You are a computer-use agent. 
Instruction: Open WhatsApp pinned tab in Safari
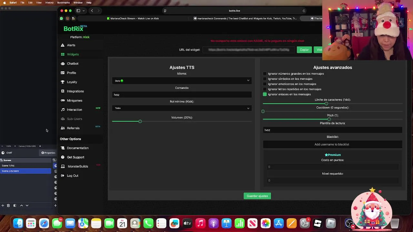coord(61,18)
